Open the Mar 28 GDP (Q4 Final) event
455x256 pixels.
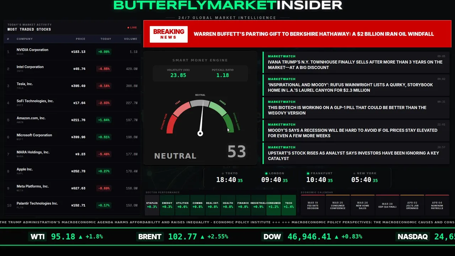[x=387, y=205]
